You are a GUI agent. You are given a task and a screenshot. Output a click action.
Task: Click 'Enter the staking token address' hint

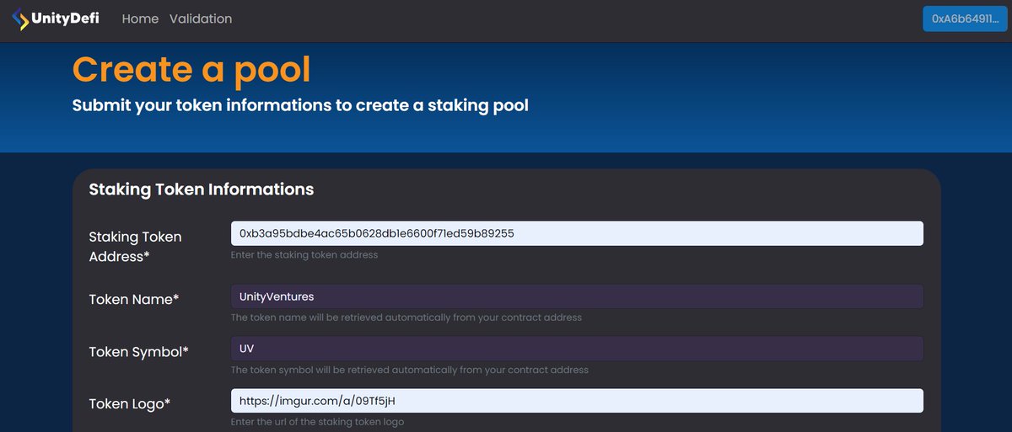coord(304,254)
